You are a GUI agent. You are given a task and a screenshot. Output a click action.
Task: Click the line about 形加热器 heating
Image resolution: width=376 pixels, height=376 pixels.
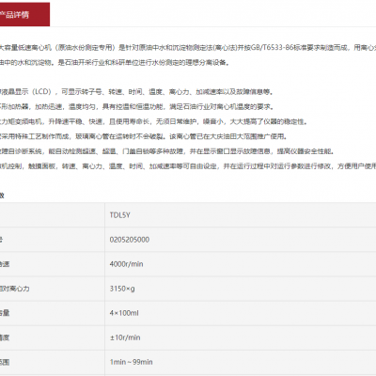pyautogui.click(x=137, y=107)
